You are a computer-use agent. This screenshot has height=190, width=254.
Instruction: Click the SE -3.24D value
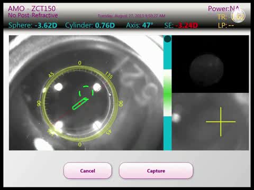tap(181, 26)
